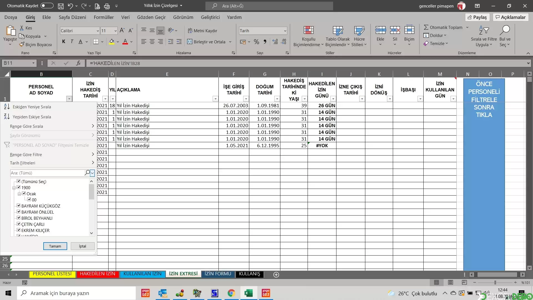
Task: Add a new sheet with plus icon
Action: tap(276, 274)
